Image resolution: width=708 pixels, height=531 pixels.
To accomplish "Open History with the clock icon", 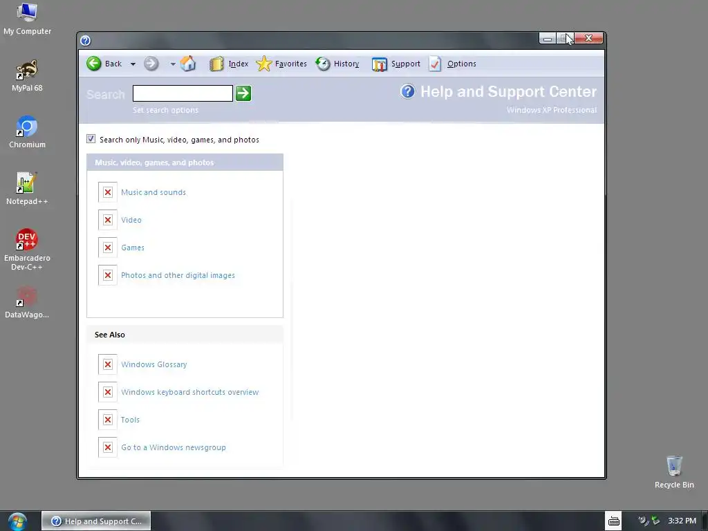I will 323,64.
